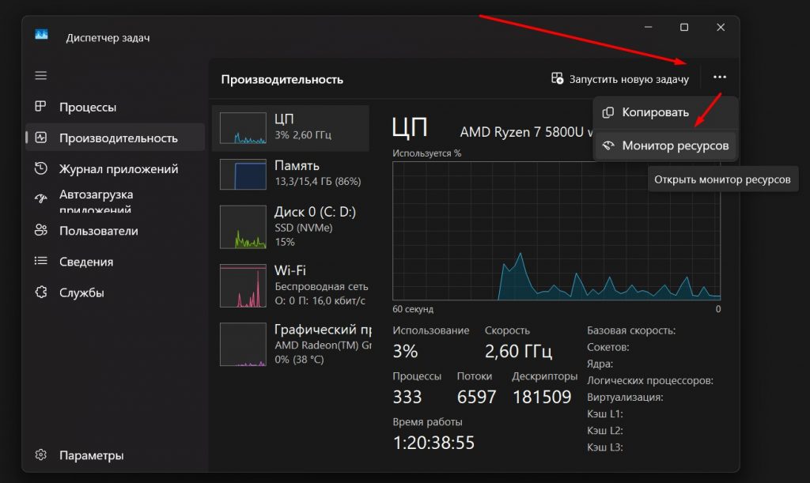Click the Диск 0 (C: D:) label
Viewport: 810px width, 483px height.
(x=315, y=212)
